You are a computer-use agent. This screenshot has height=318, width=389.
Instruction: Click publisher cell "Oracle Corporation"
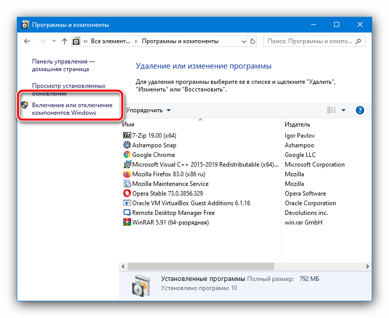[x=310, y=203]
